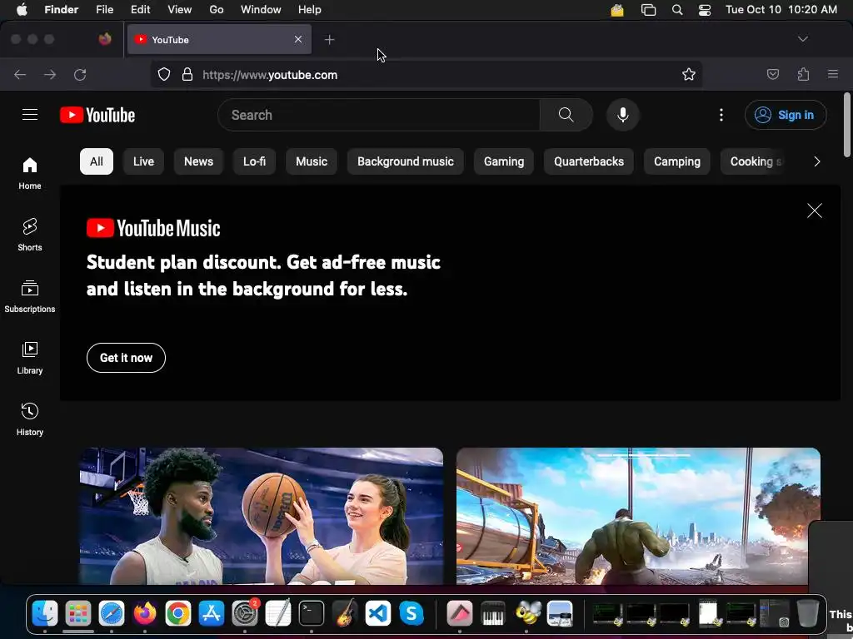Select the Quarterbacks filter chip
Image resolution: width=853 pixels, height=639 pixels.
point(589,161)
